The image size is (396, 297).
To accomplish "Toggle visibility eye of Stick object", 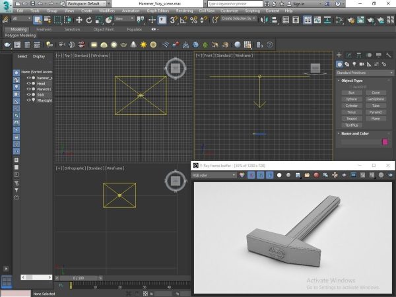I will (28, 94).
